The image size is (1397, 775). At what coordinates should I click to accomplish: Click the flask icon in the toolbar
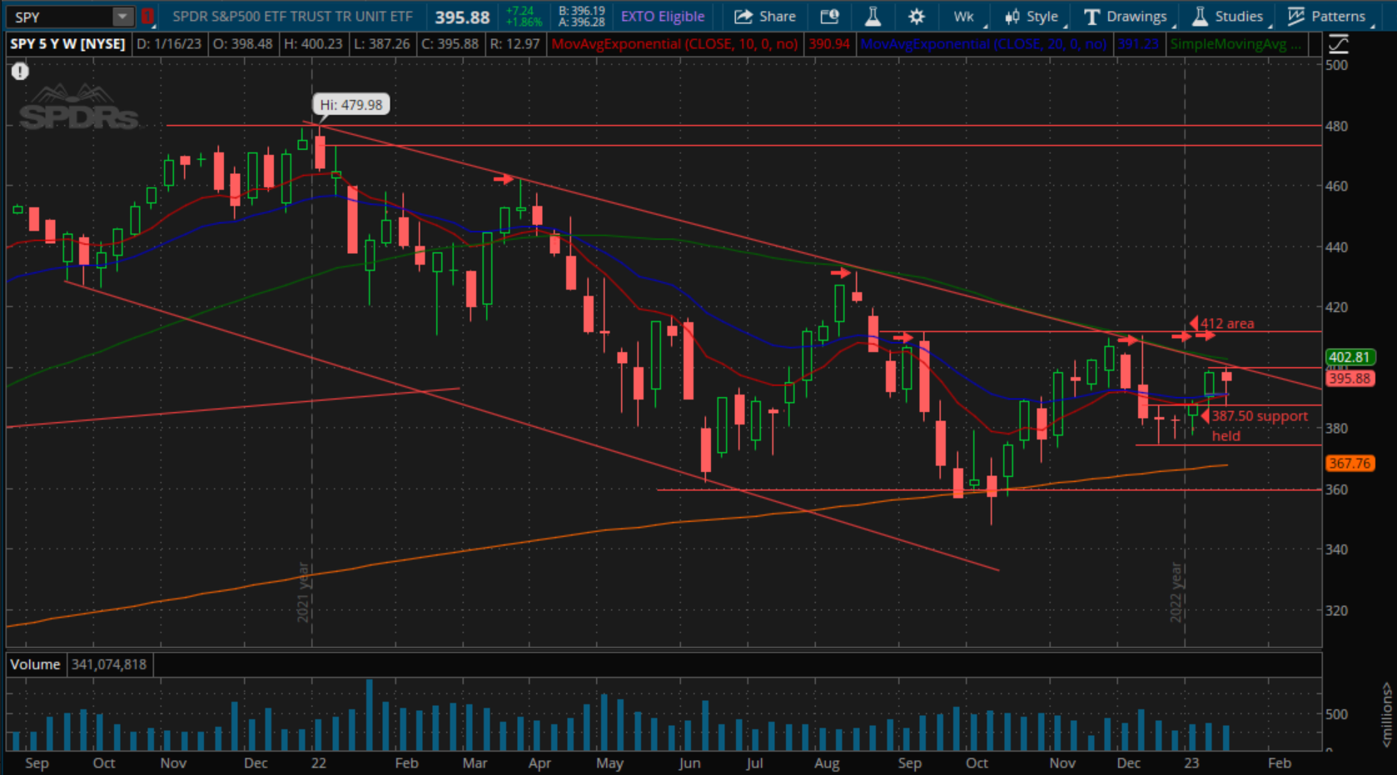(873, 17)
